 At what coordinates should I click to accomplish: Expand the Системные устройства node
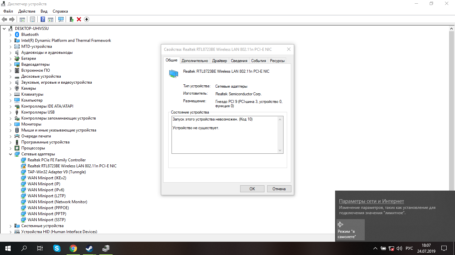[x=11, y=226]
